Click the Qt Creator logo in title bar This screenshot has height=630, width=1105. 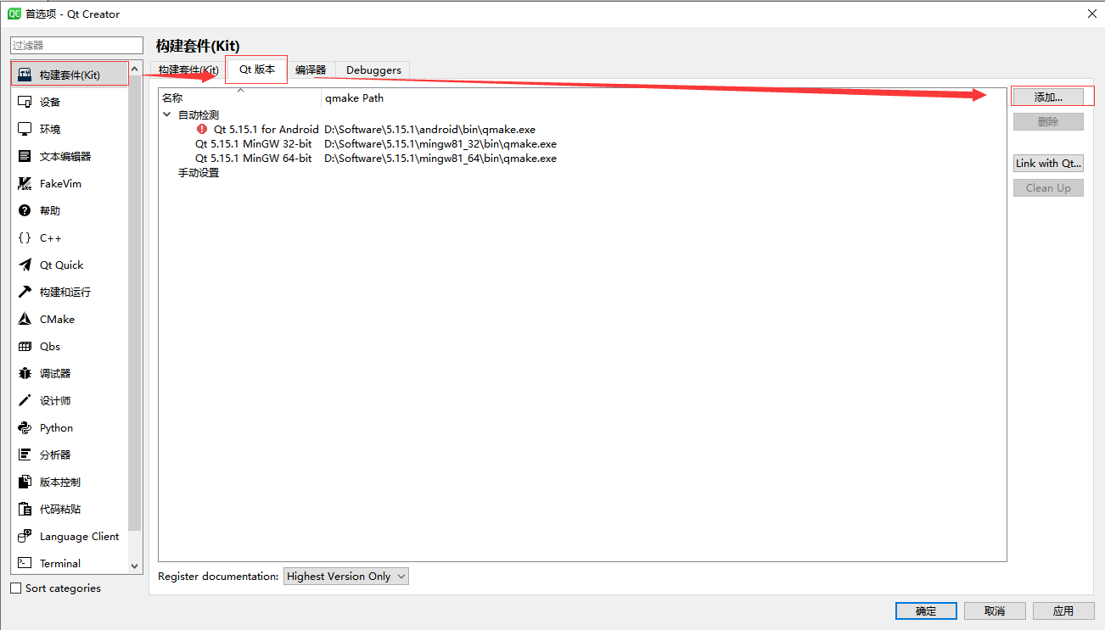(14, 14)
